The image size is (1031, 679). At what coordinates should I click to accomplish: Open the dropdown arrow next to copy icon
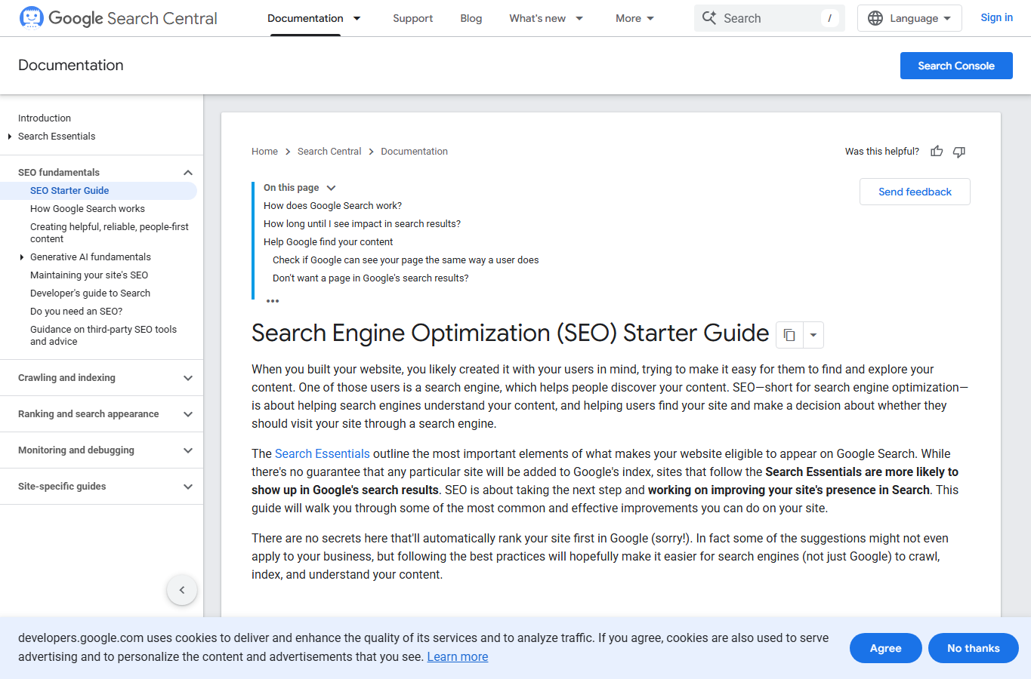(x=813, y=335)
